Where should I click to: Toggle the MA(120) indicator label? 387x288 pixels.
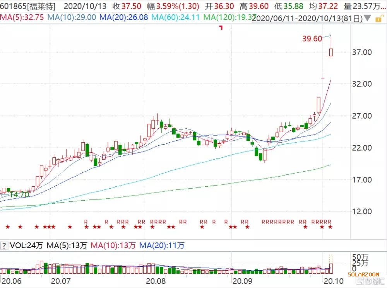[228, 18]
